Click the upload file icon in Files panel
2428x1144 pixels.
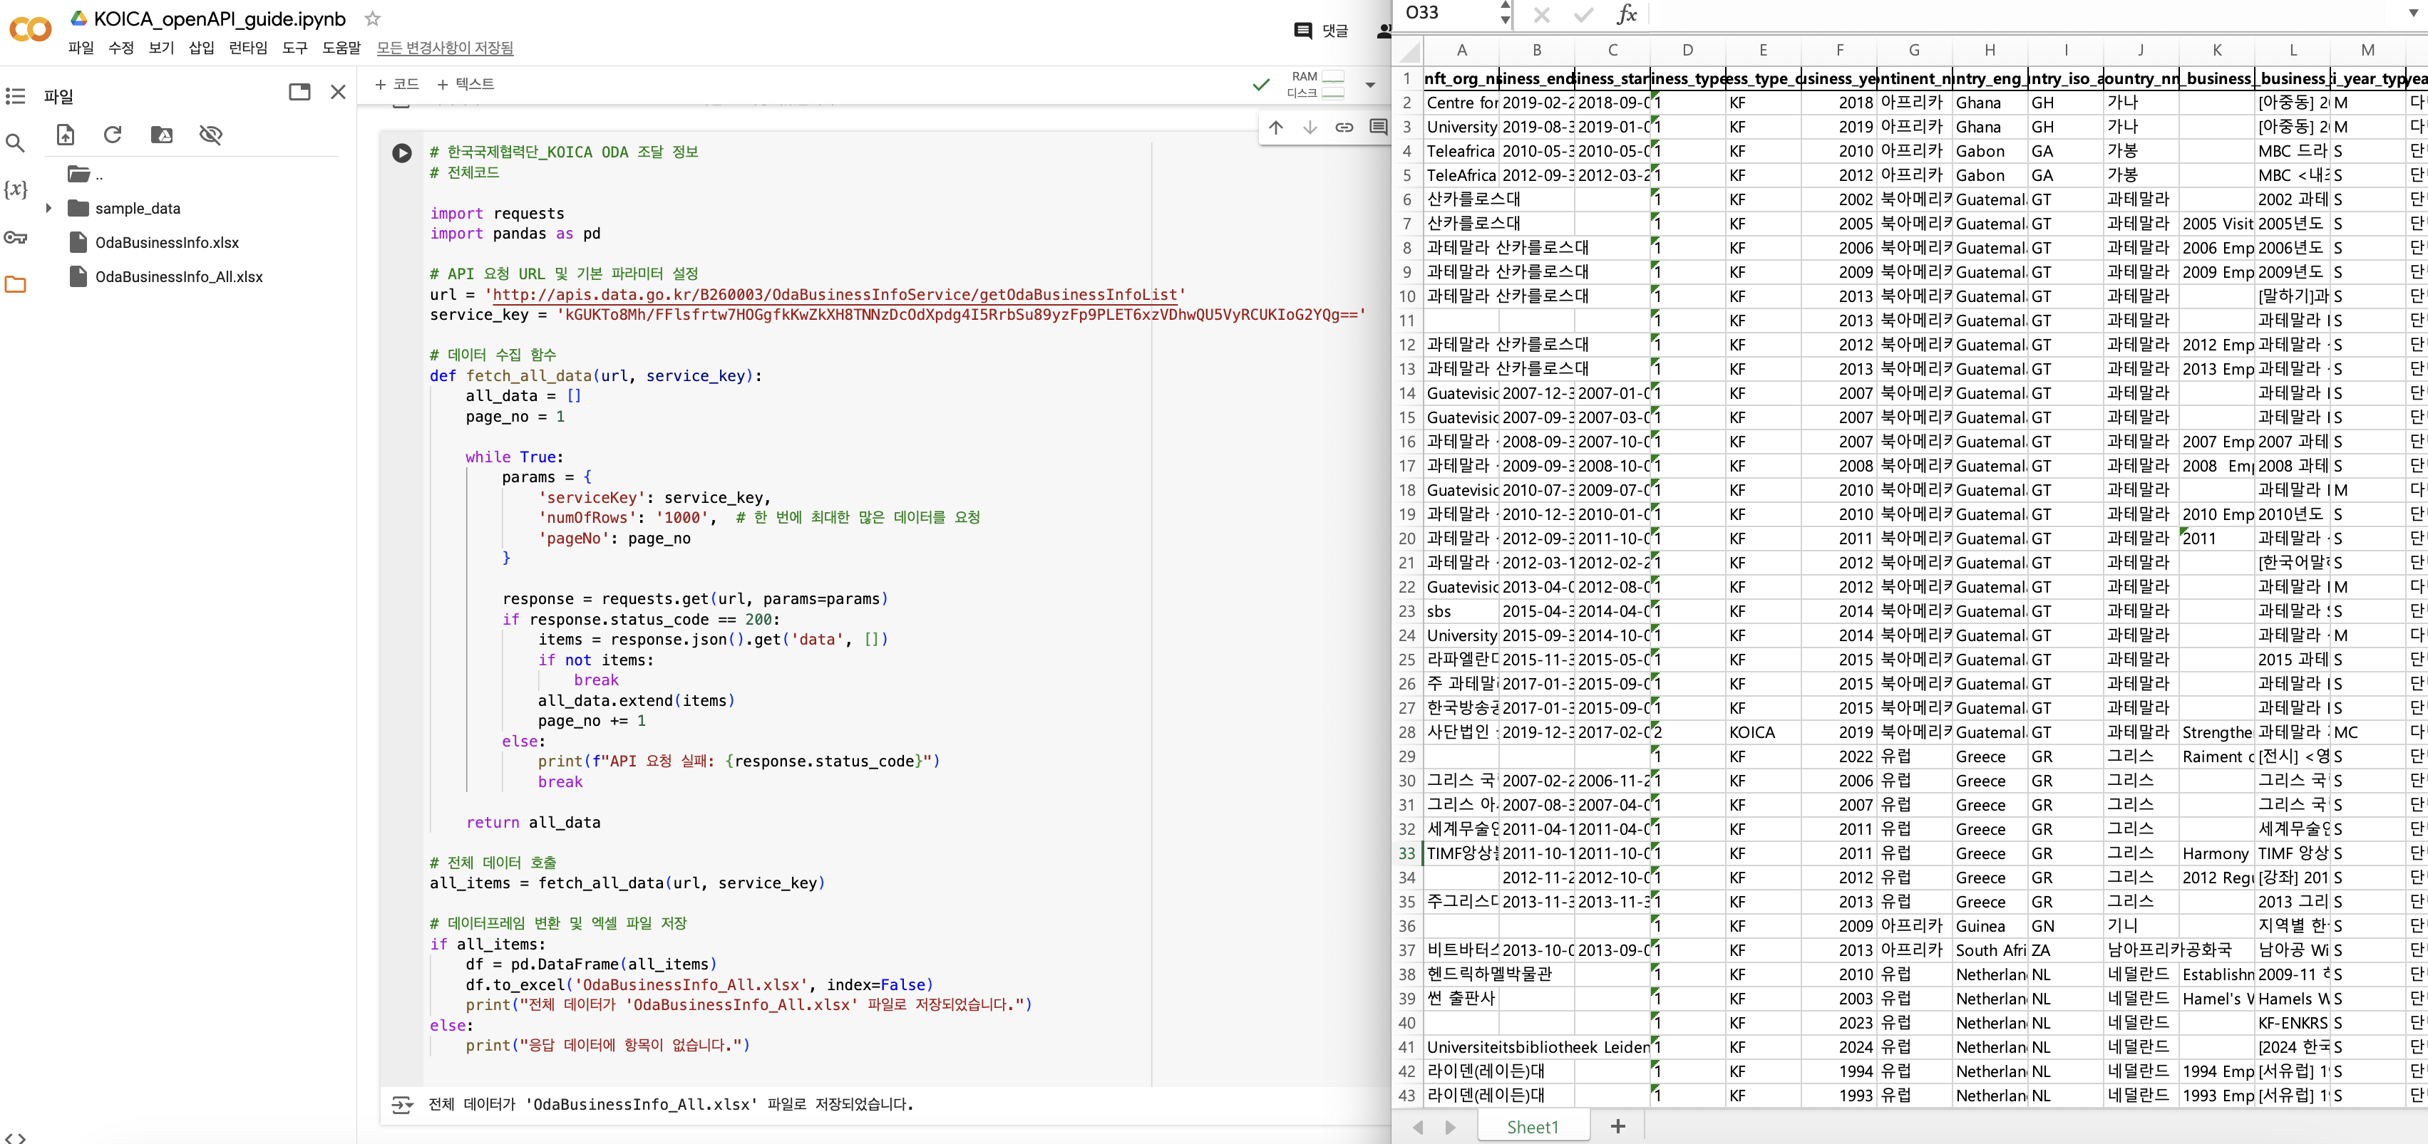(65, 135)
